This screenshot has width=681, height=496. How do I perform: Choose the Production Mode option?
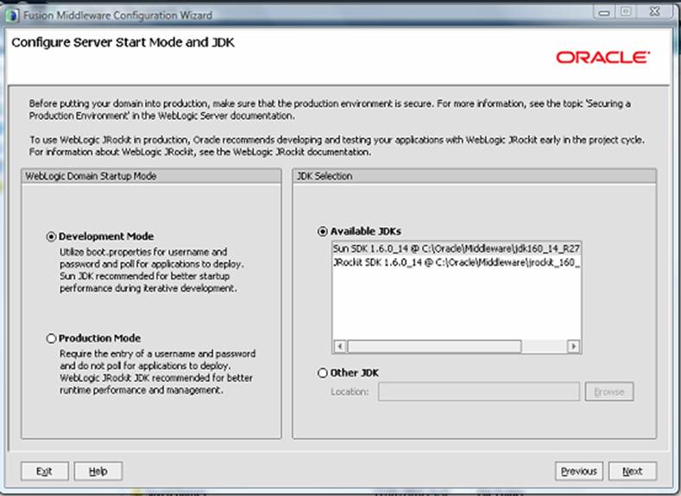click(x=51, y=338)
